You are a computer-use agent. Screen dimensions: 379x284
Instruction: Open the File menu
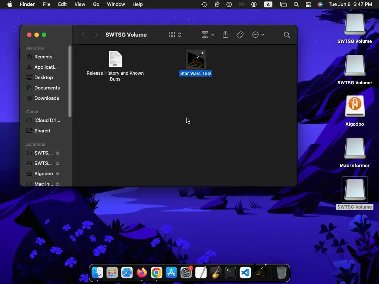46,4
